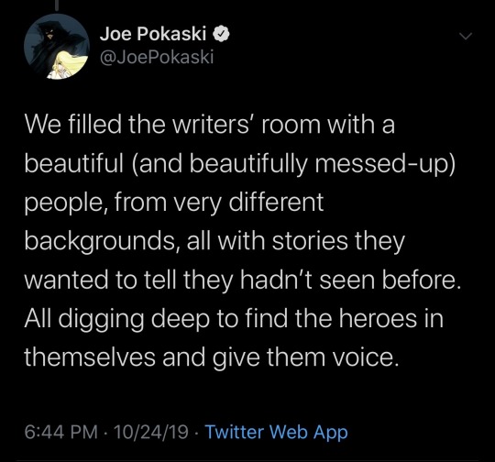Image resolution: width=495 pixels, height=462 pixels.
Task: Click the line "themselves and give them voice."
Action: (210, 357)
